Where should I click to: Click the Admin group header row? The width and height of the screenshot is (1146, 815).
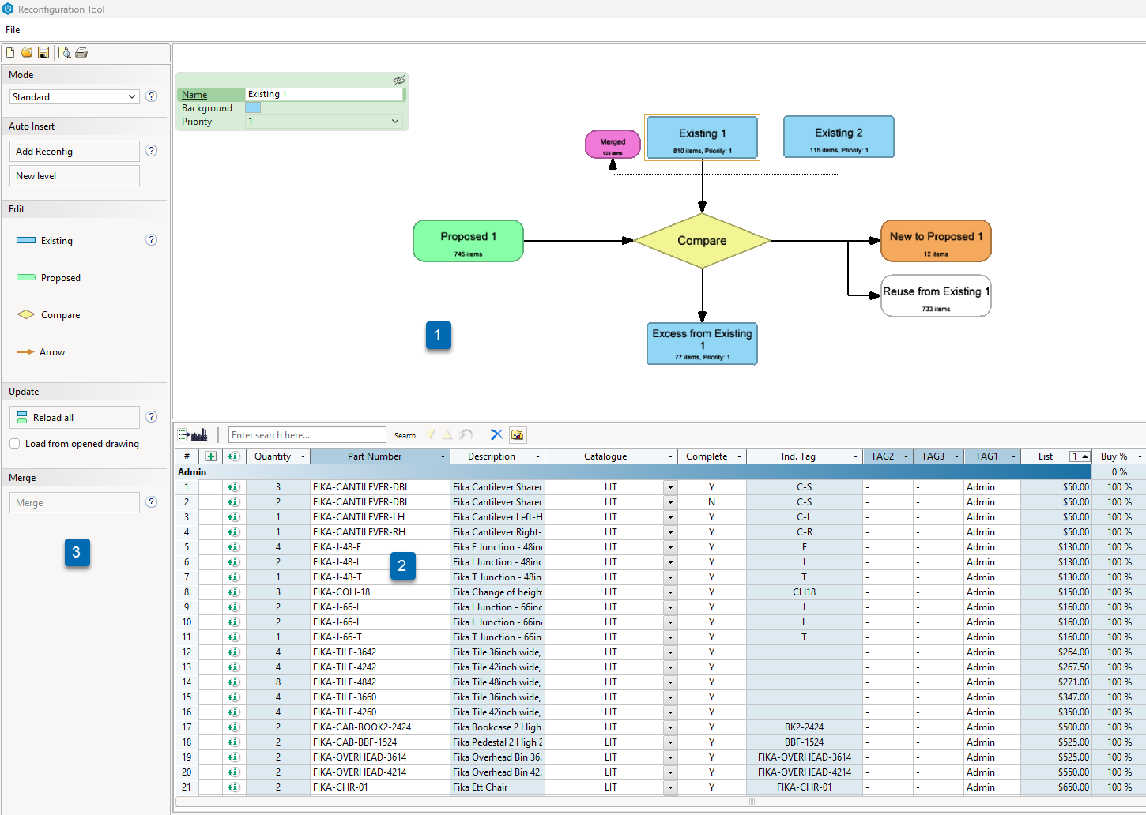(632, 472)
